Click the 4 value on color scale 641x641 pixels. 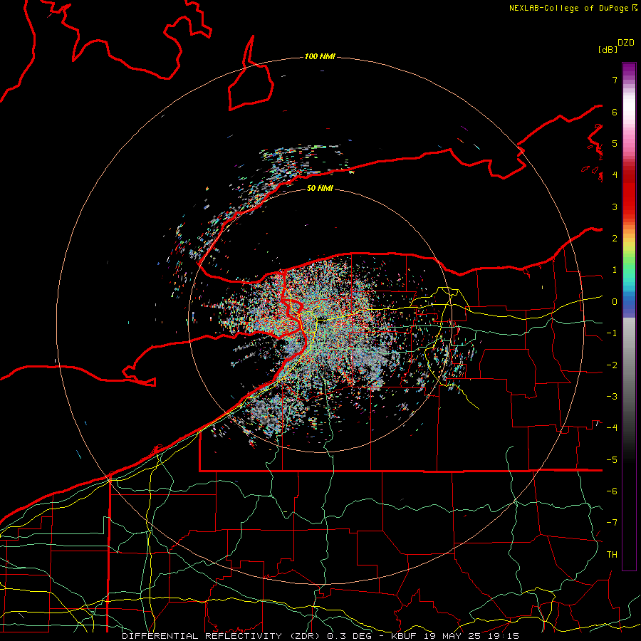(615, 175)
